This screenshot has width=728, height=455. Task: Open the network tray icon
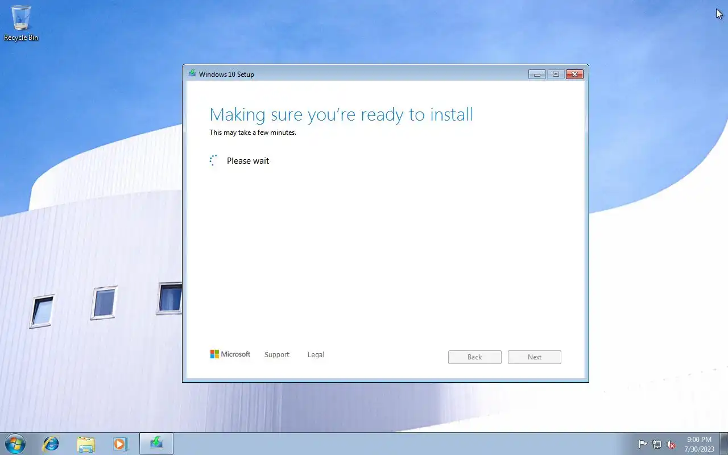click(x=657, y=444)
